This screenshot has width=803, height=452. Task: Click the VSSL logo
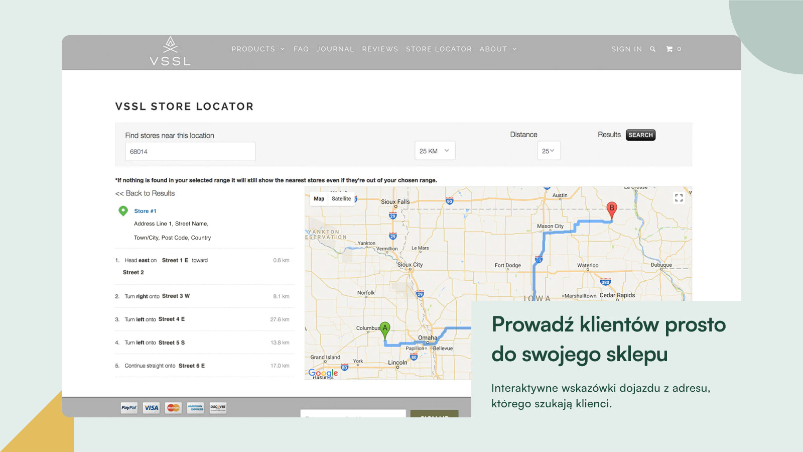(170, 51)
